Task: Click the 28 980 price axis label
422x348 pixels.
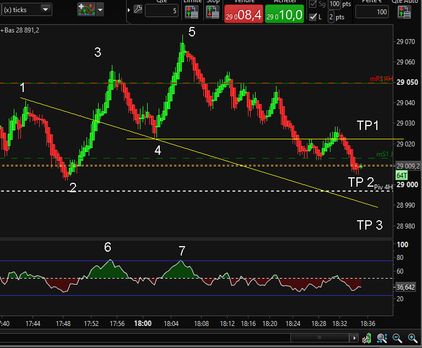Action: [x=406, y=226]
